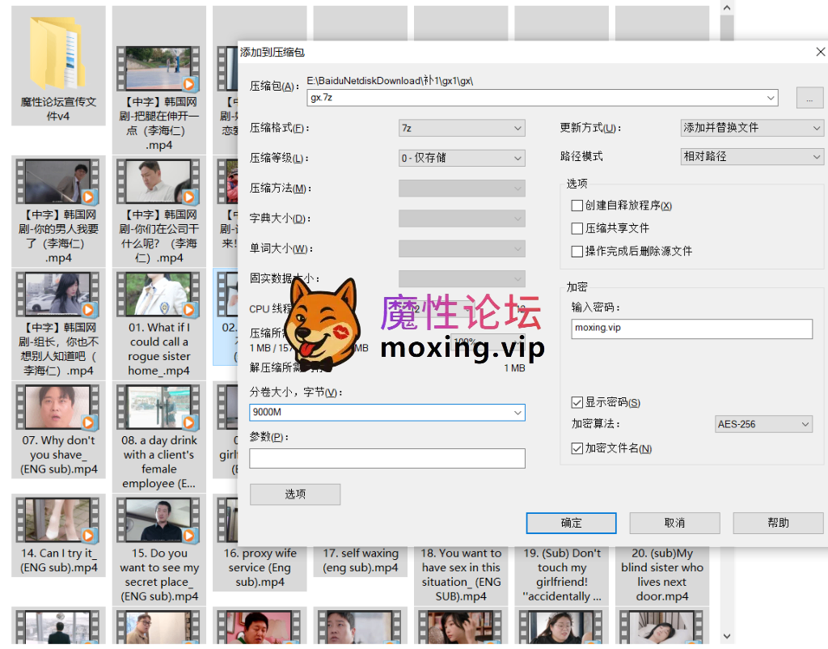
Task: Click the 把腿在伸开一点 mp4 file icon
Action: coord(158,69)
